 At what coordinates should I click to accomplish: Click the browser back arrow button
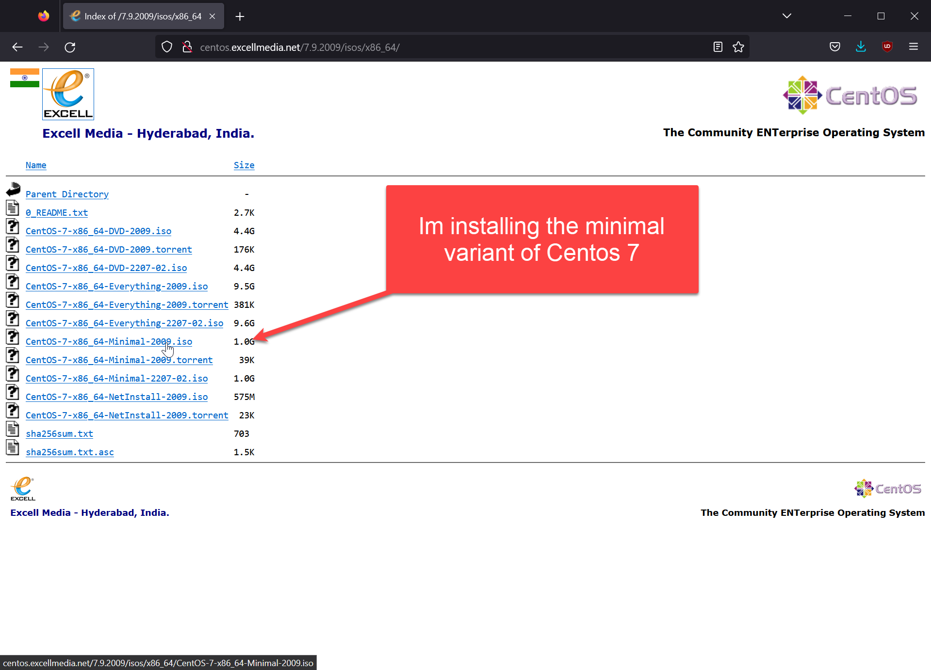pos(17,47)
